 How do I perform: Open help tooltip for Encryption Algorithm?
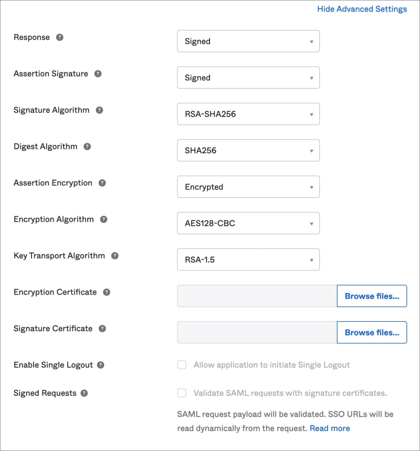pos(103,219)
